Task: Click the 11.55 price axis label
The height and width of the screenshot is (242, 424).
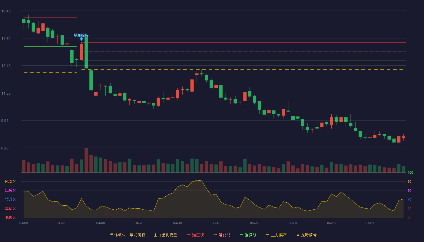Action: click(6, 93)
